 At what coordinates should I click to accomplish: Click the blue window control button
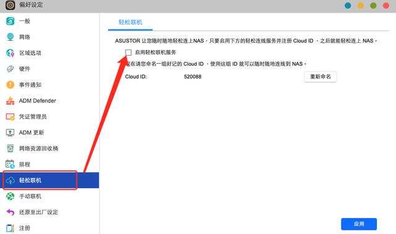tap(348, 6)
